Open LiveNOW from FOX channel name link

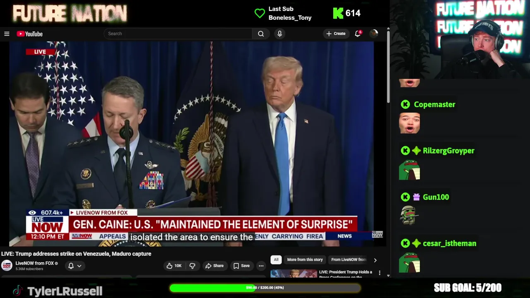(34, 263)
